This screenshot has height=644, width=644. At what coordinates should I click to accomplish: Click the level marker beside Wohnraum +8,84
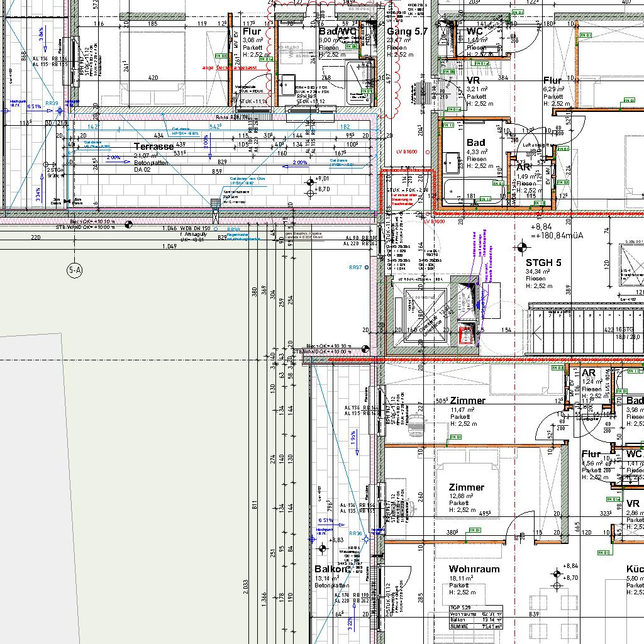point(556,573)
